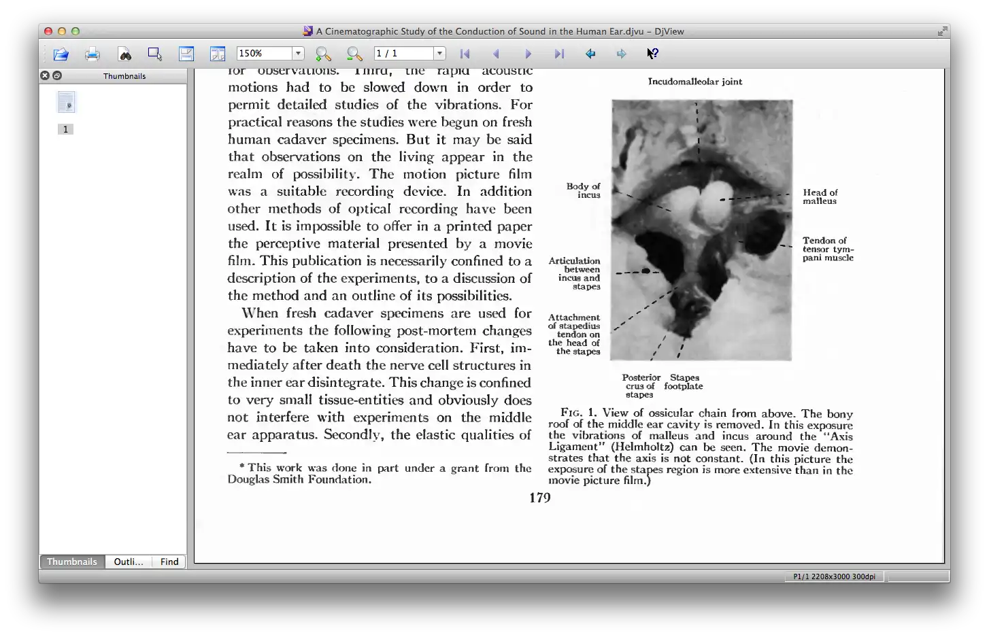
Task: Click the Incudomalleolar joint figure label
Action: click(x=694, y=82)
